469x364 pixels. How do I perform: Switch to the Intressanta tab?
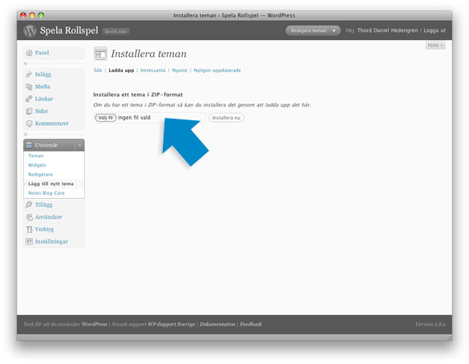point(152,71)
